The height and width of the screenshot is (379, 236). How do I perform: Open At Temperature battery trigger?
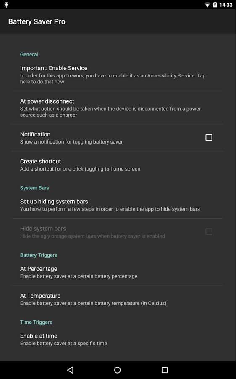pos(118,299)
